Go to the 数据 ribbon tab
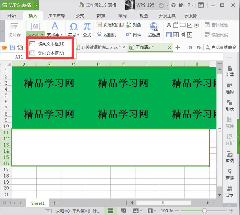 click(101, 16)
